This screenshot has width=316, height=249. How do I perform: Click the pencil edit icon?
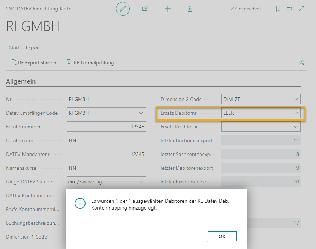click(122, 9)
